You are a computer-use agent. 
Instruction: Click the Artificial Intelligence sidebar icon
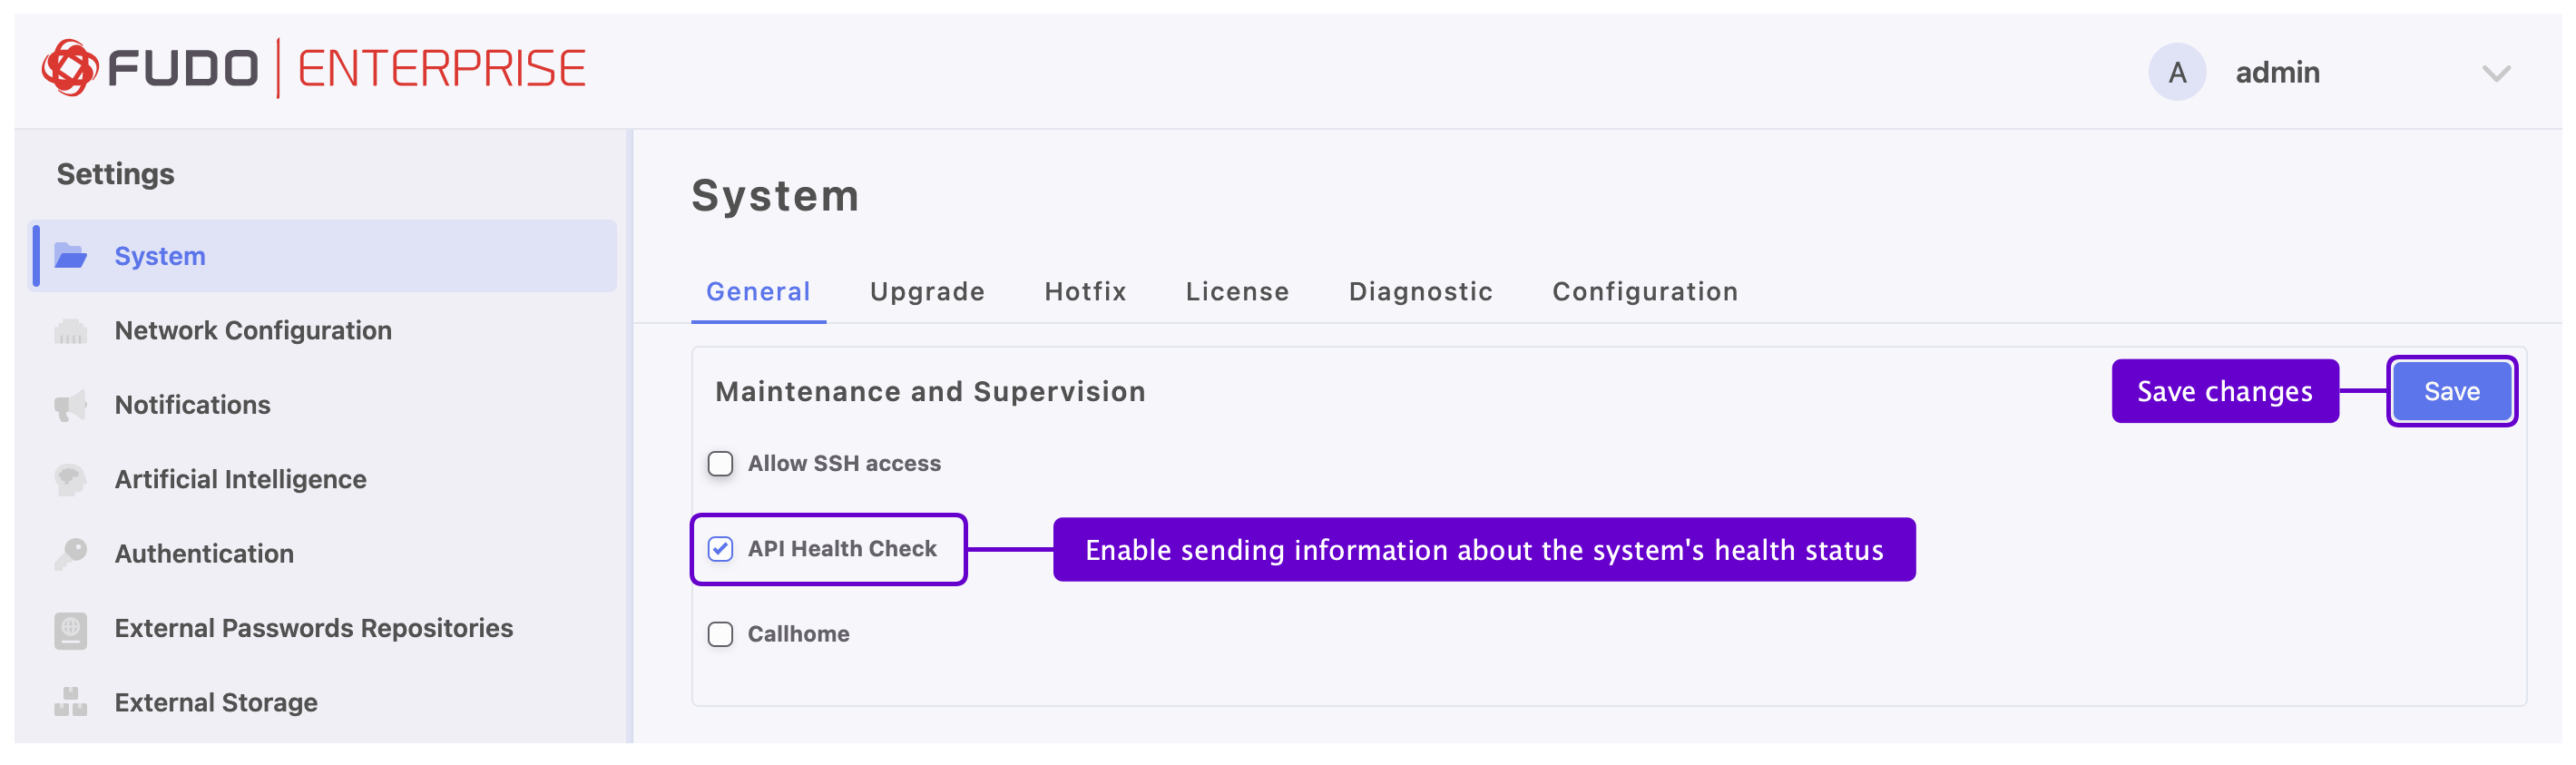pyautogui.click(x=70, y=479)
